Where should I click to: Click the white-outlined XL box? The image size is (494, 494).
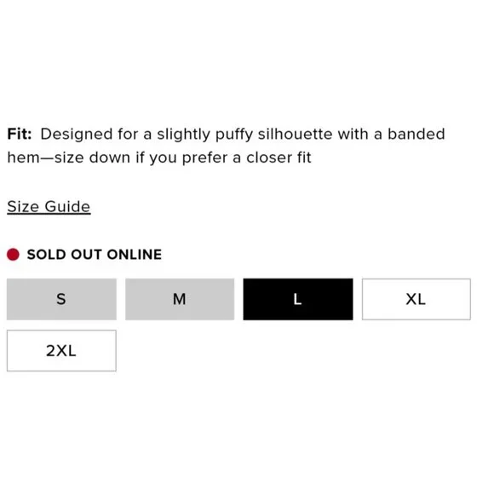(x=416, y=299)
